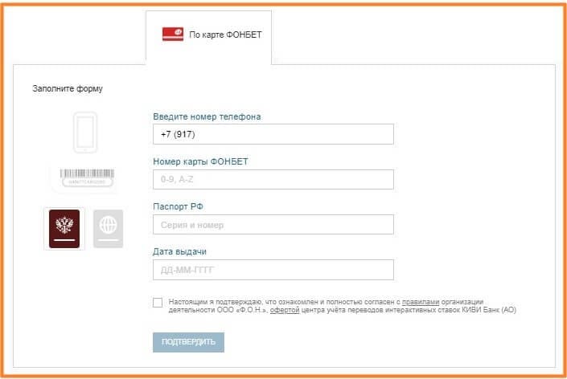Tick the agreement confirmation checkbox
The width and height of the screenshot is (567, 379).
click(x=158, y=303)
